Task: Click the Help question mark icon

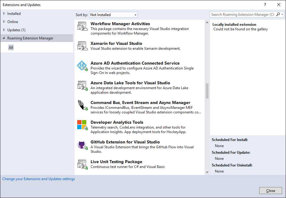Action: (265, 5)
